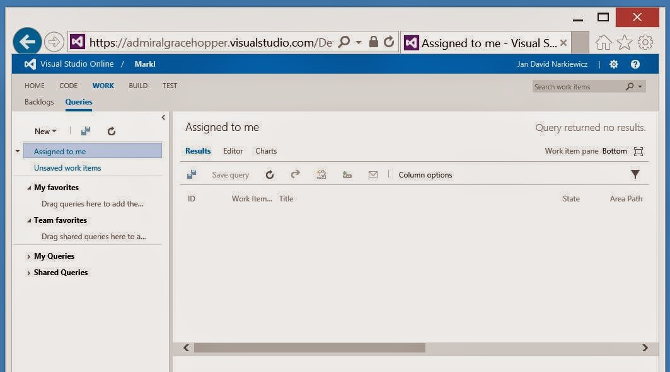Viewport: 670px width, 372px height.
Task: Click the browser Forward arrow button
Action: tap(54, 42)
